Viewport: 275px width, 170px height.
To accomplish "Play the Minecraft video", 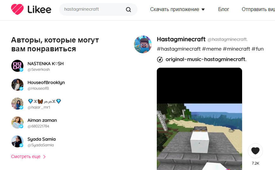I will click(x=199, y=119).
